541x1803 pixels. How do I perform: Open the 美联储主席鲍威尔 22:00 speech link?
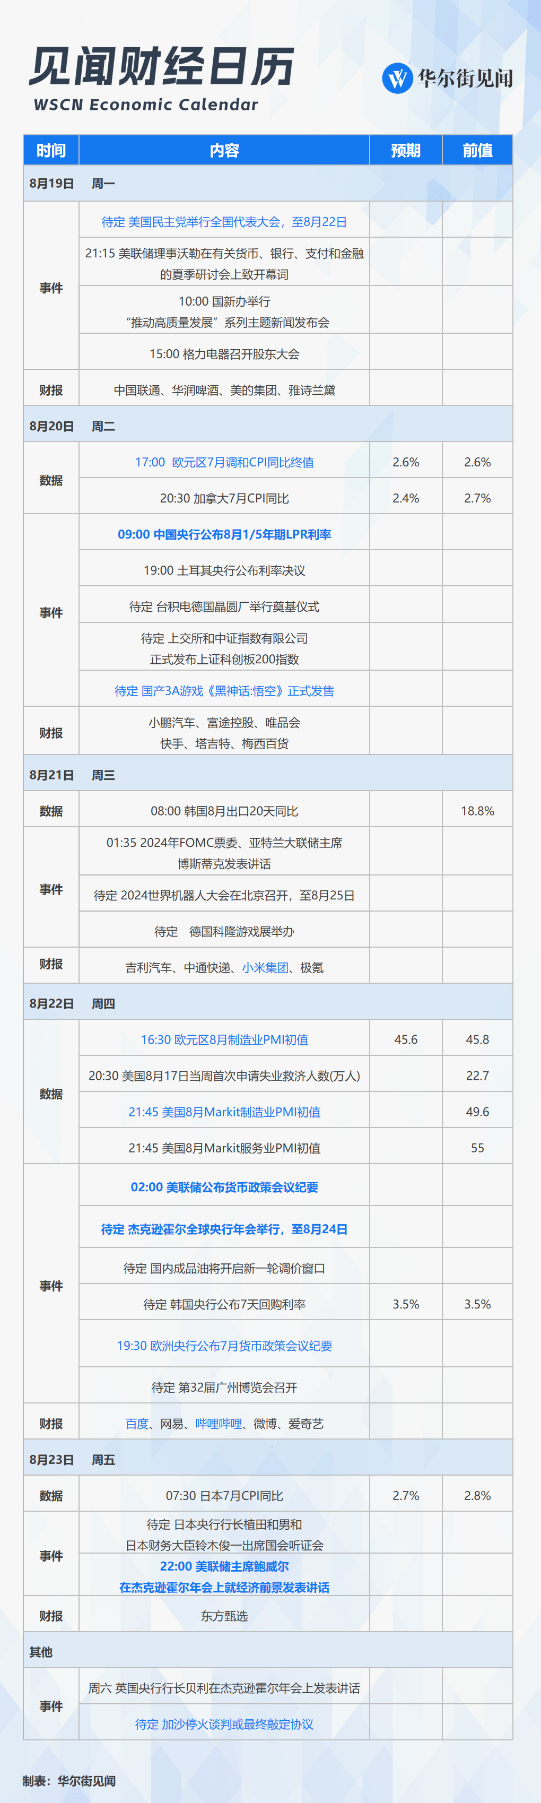click(x=224, y=1577)
